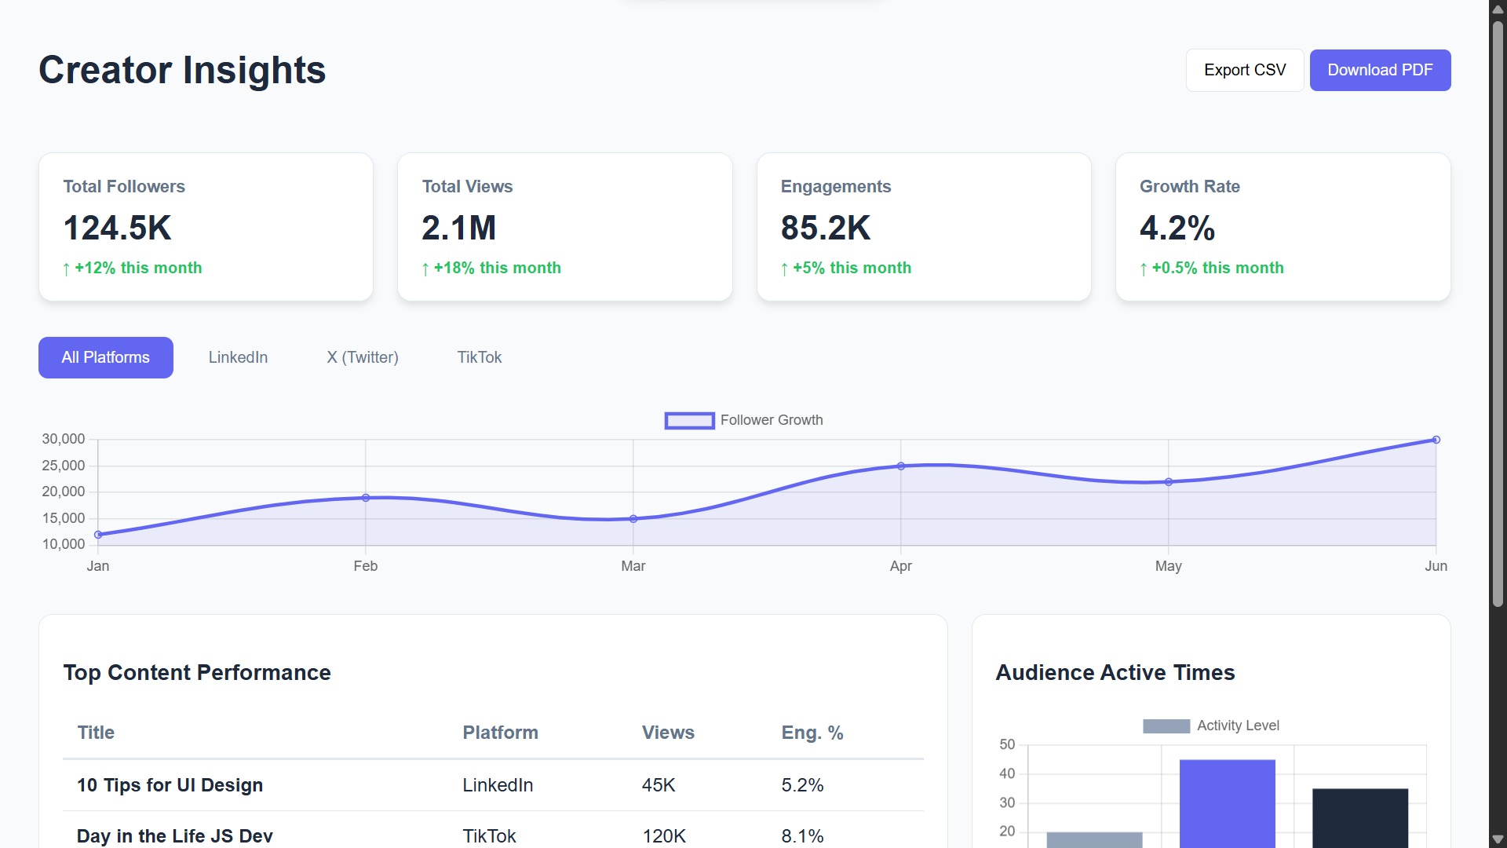Toggle Follower Growth legend swatch
This screenshot has width=1507, height=848.
[689, 421]
